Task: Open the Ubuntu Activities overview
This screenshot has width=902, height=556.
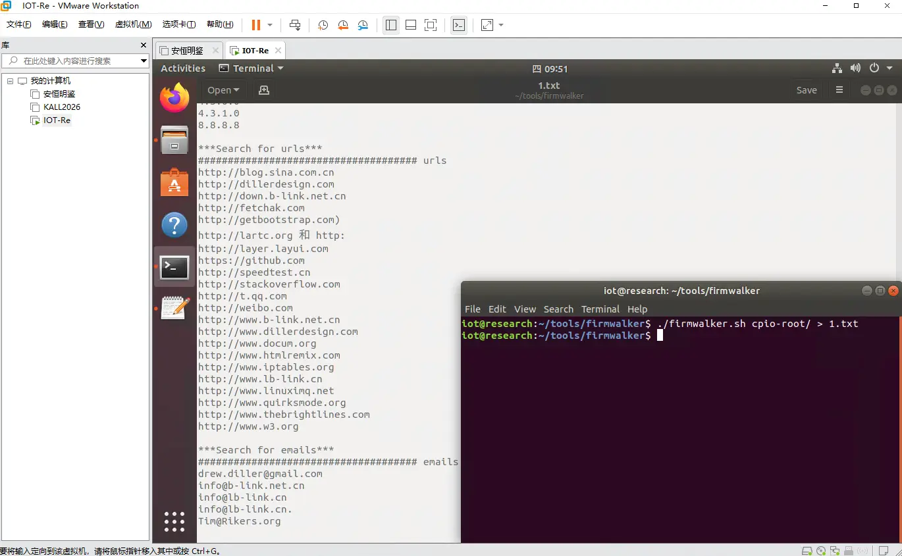Action: point(183,68)
